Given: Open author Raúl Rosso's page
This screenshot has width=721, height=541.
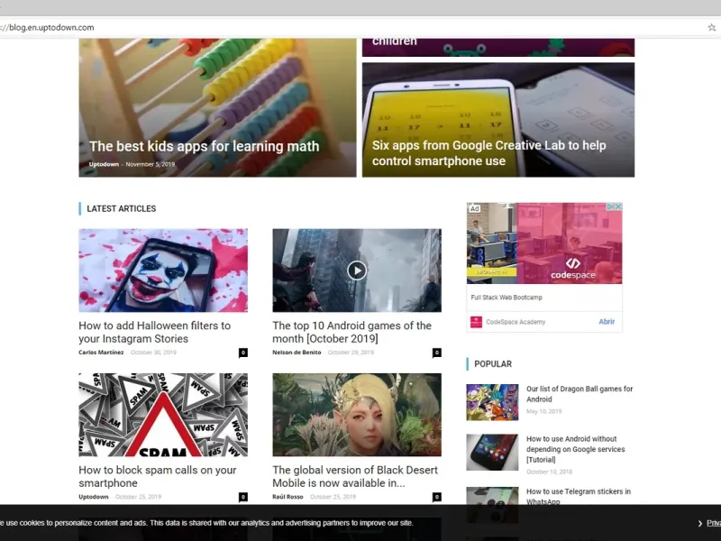Looking at the screenshot, I should [287, 497].
